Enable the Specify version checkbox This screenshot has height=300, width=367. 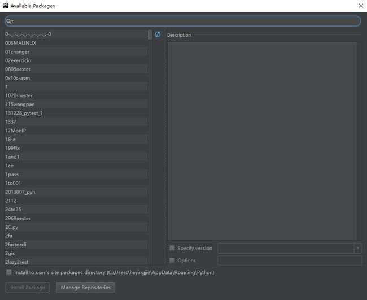click(172, 248)
